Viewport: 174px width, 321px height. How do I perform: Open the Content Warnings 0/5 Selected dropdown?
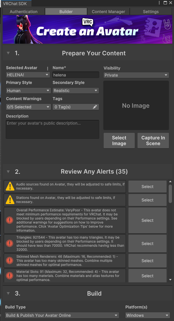pos(28,107)
